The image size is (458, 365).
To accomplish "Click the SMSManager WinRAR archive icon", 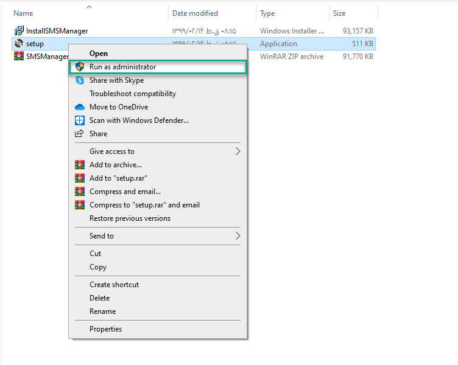I will point(19,56).
